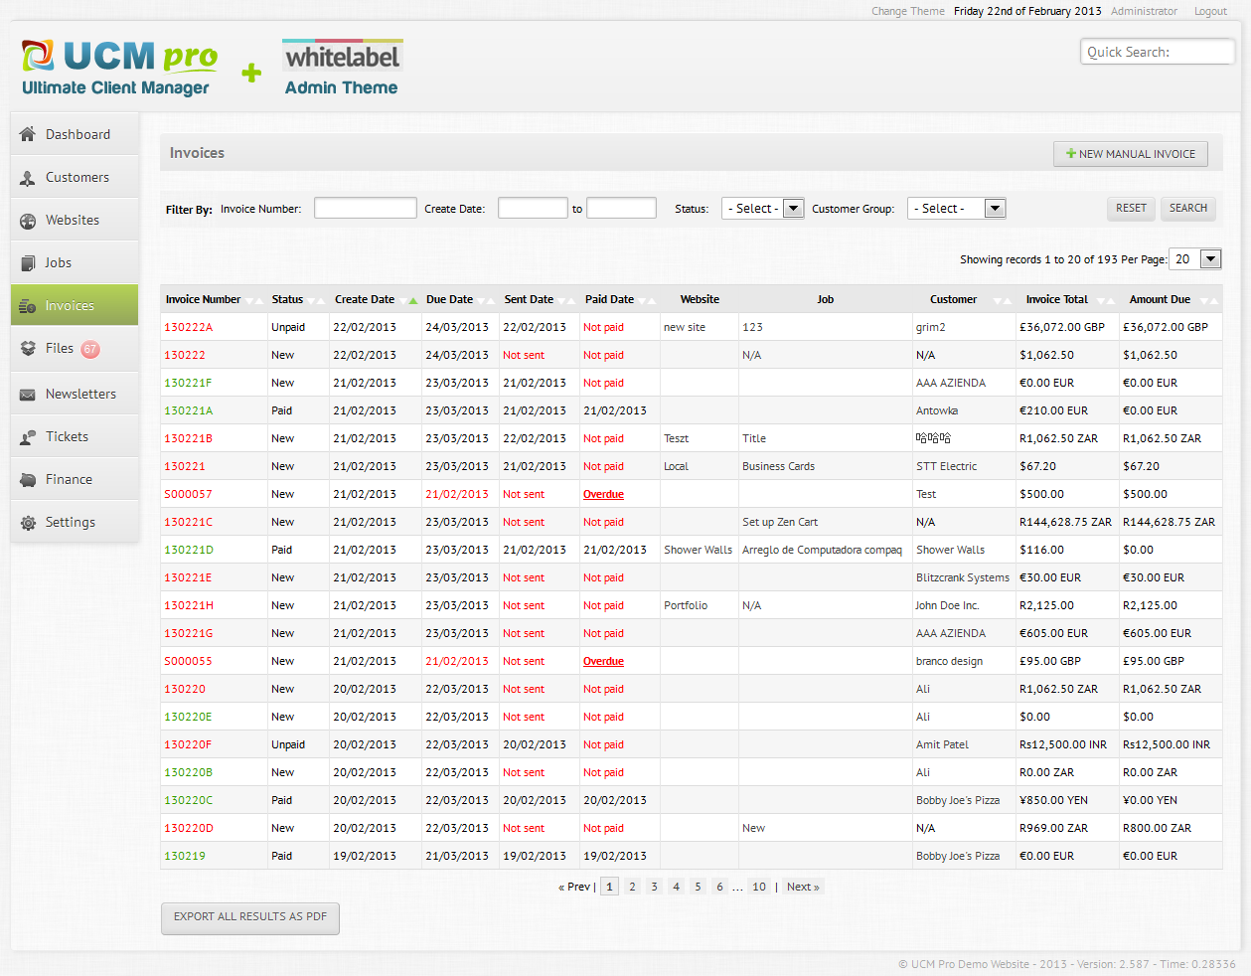Click the UCM Pro logo
Screen dimensions: 1251x976
coord(119,69)
